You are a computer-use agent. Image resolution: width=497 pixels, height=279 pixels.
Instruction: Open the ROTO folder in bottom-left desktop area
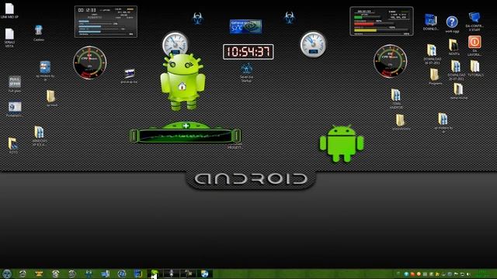click(13, 145)
